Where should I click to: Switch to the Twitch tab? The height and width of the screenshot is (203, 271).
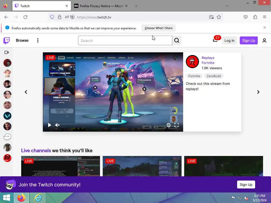42,6
